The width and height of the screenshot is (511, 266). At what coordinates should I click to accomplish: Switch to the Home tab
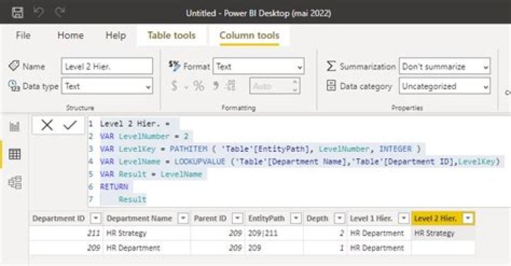tap(70, 35)
